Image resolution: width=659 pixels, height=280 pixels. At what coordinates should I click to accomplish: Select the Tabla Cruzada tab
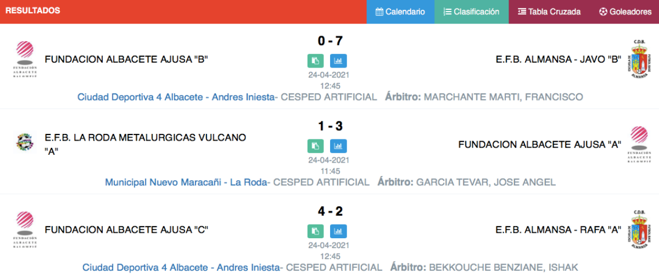click(x=549, y=12)
